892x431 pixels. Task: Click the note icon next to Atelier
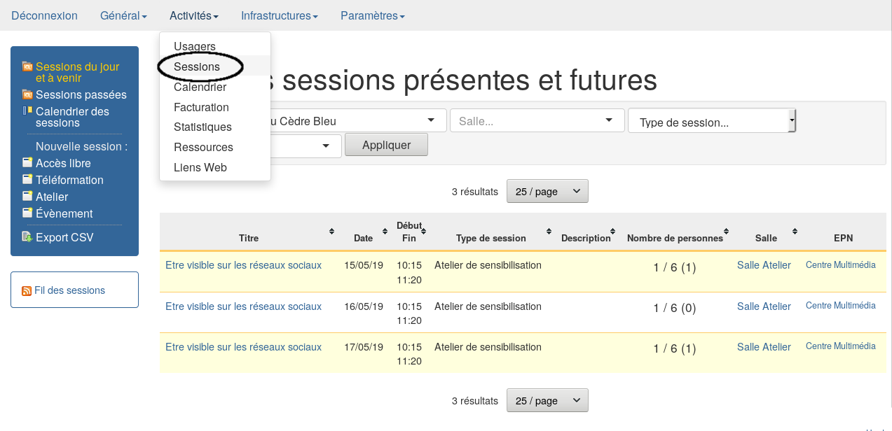[27, 197]
